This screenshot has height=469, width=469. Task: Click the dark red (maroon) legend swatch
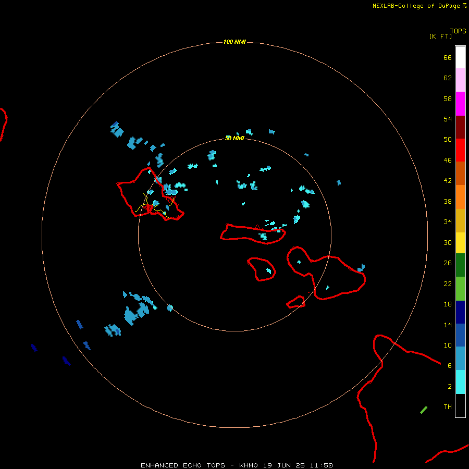[x=460, y=127]
